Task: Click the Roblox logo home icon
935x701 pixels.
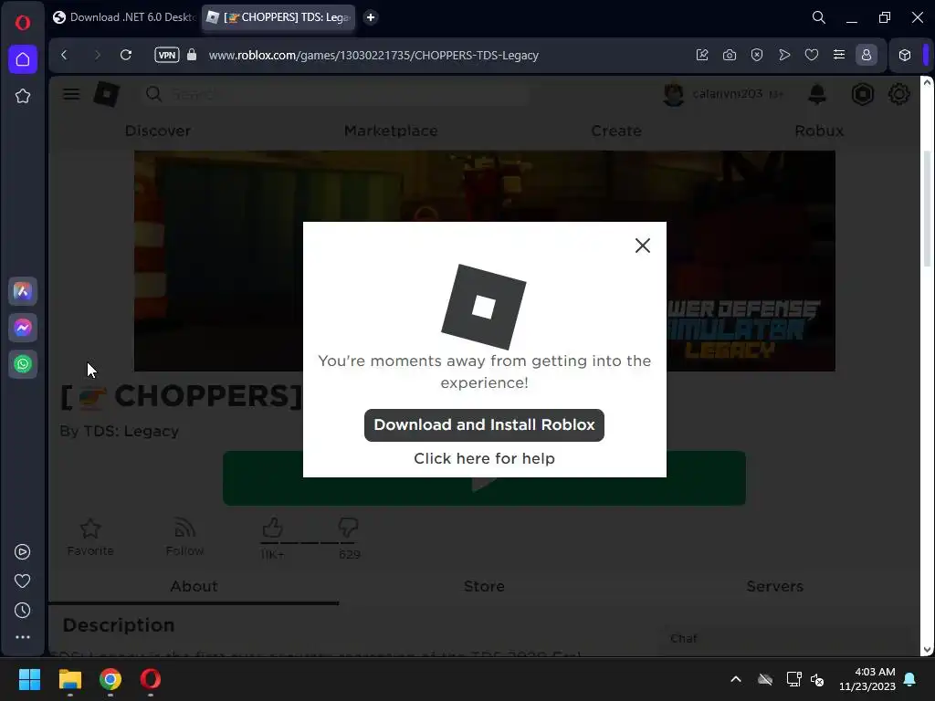Action: tap(107, 94)
